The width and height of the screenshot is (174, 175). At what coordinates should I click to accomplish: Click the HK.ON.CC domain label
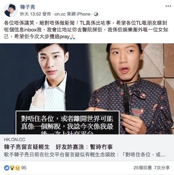[14, 139]
